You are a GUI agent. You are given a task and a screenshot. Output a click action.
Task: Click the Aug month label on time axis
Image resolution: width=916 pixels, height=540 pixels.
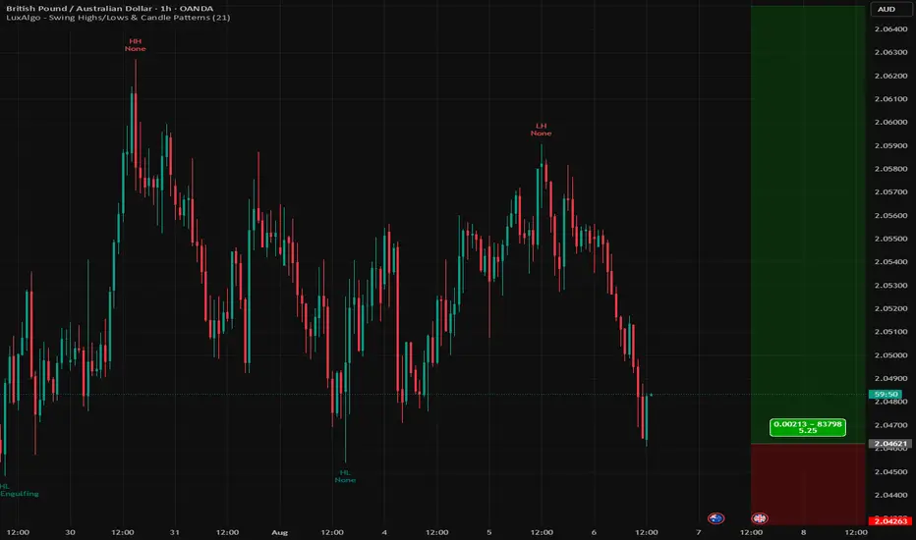point(279,532)
